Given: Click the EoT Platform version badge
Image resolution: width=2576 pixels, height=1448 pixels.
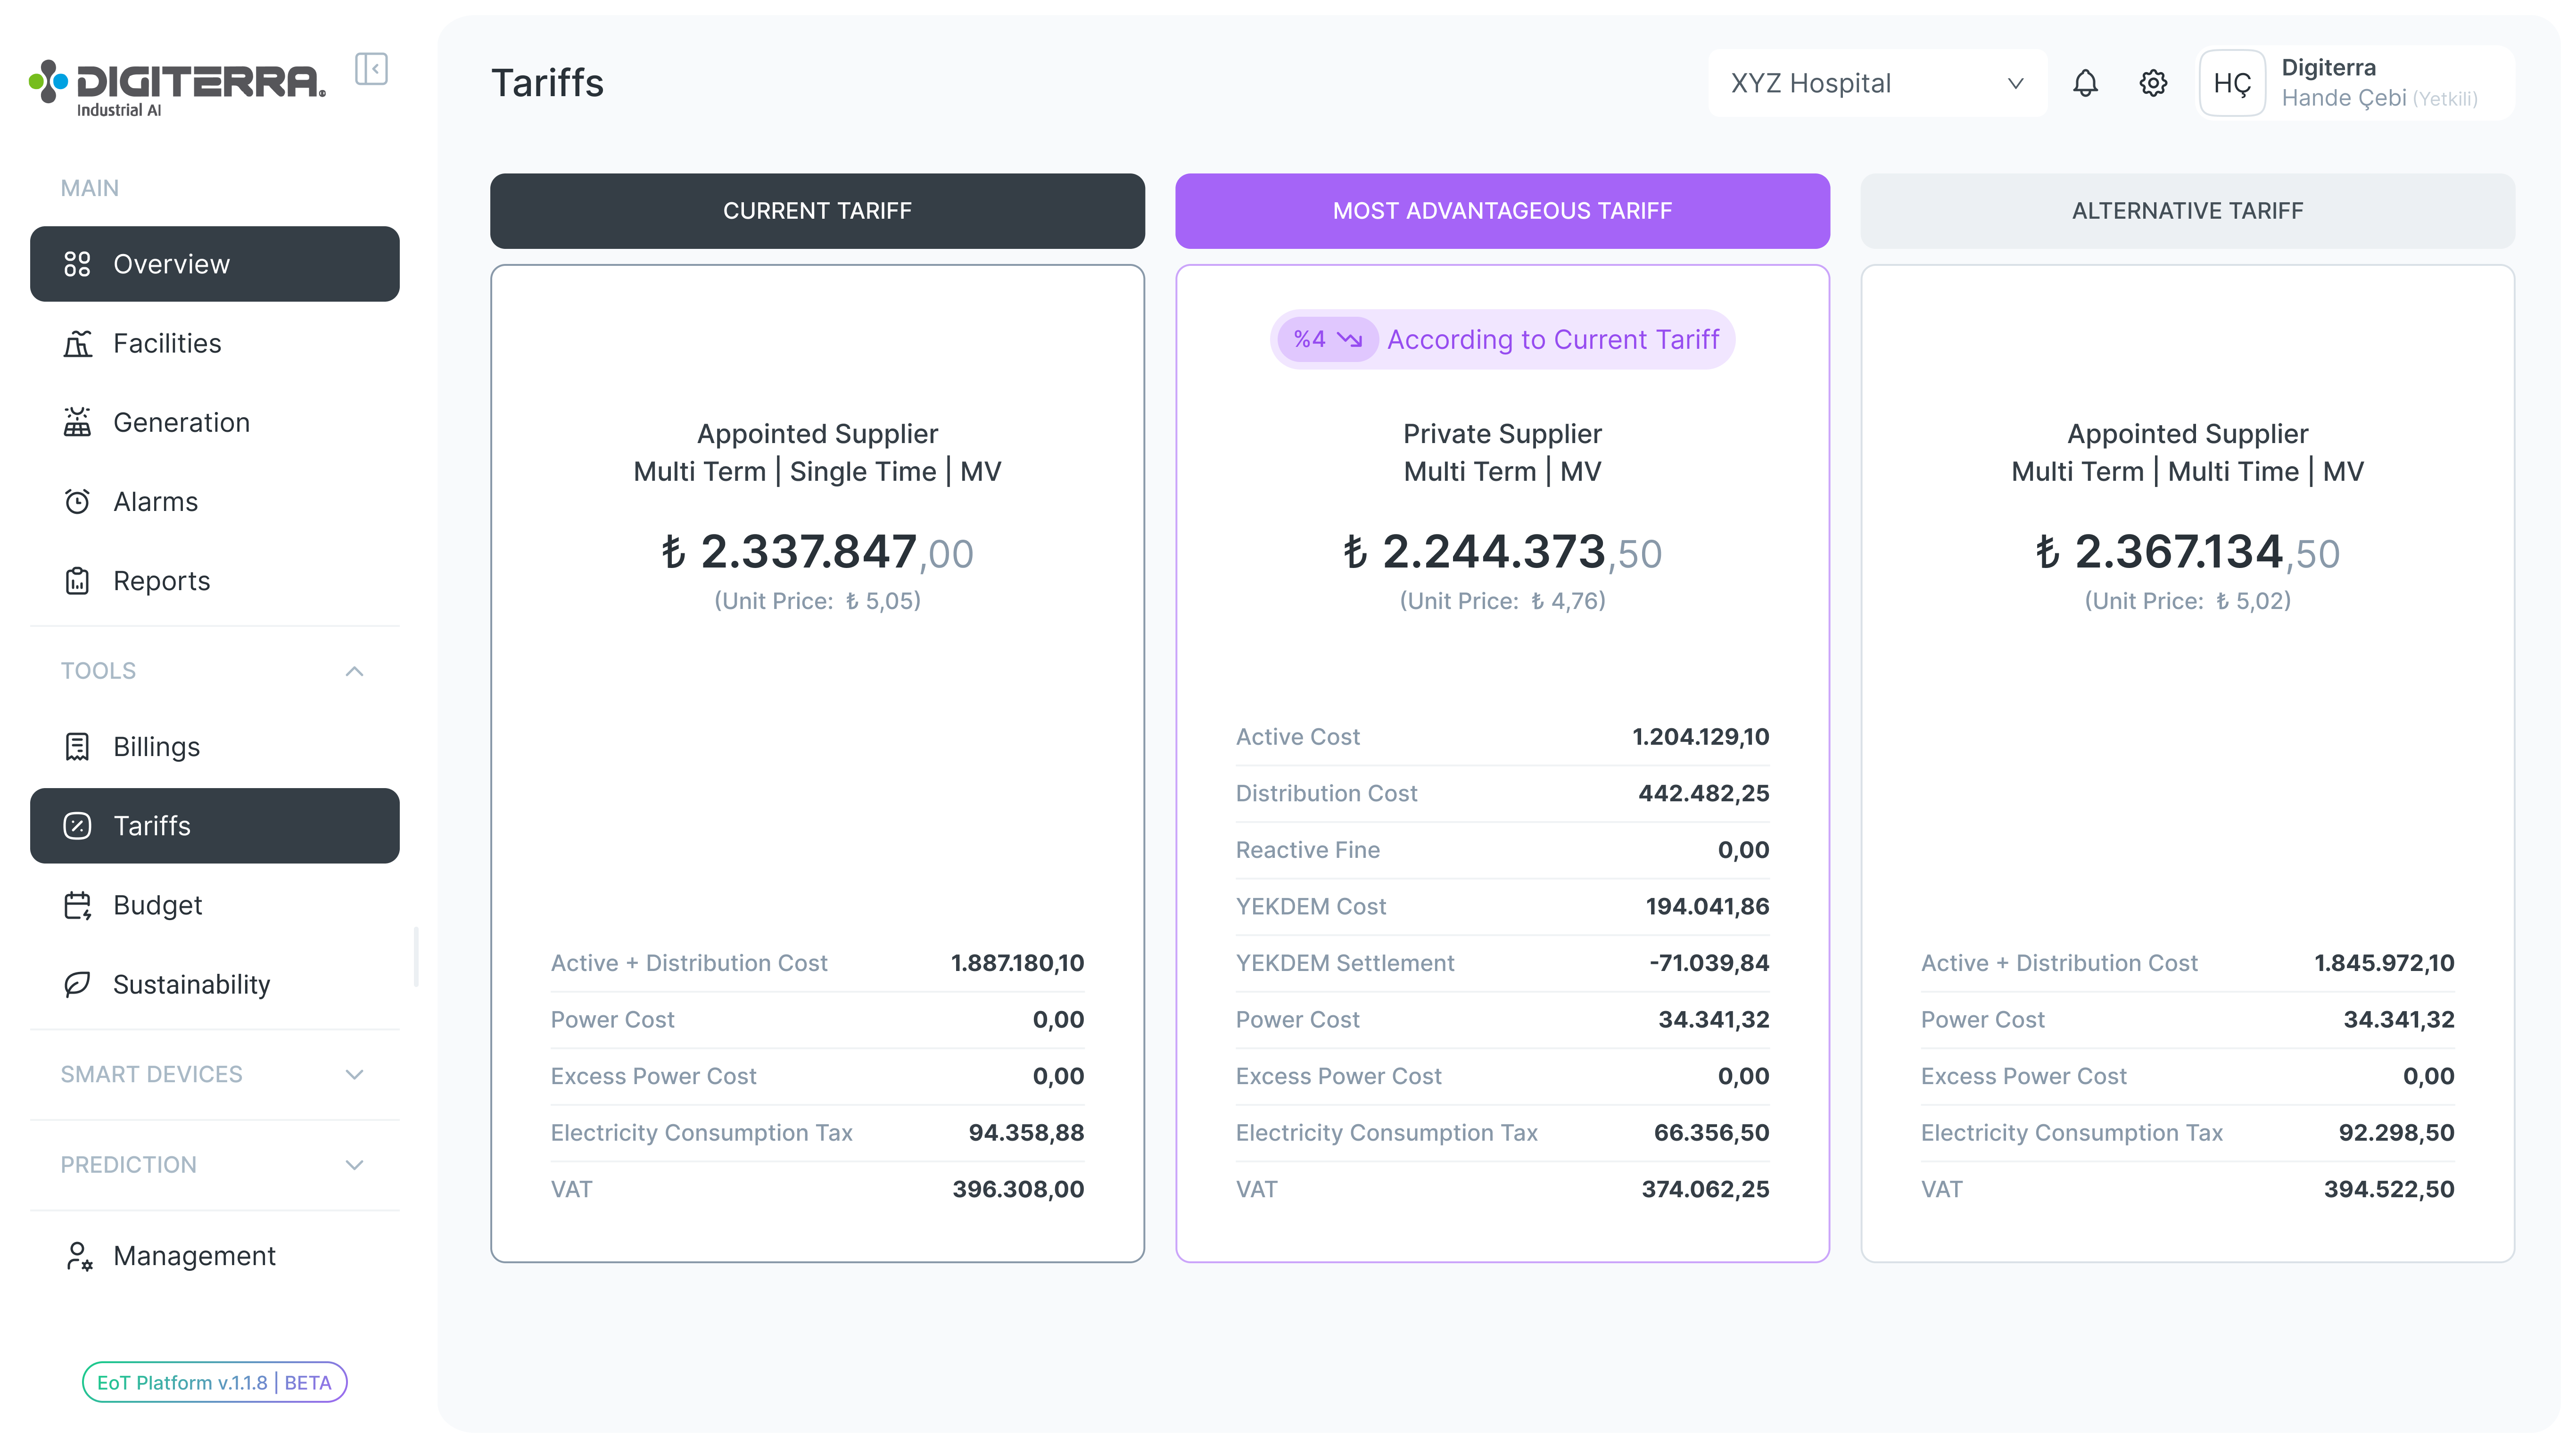Looking at the screenshot, I should click(214, 1382).
